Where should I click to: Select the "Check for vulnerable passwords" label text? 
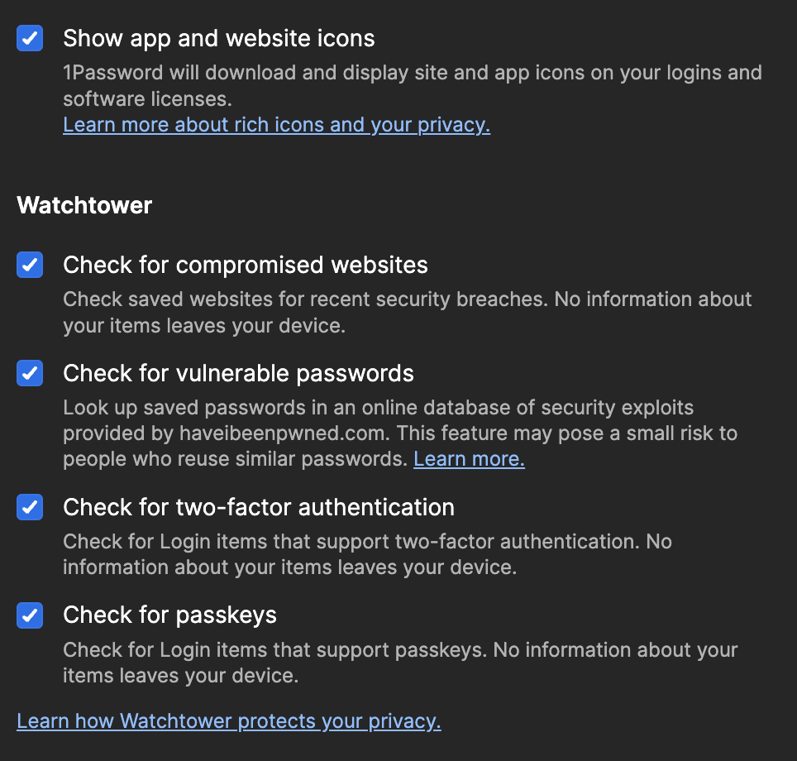click(238, 373)
